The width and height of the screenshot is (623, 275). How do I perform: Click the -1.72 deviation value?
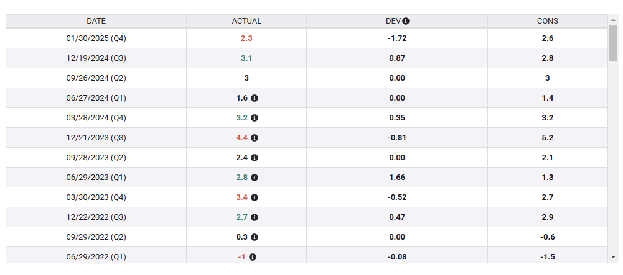coord(396,38)
